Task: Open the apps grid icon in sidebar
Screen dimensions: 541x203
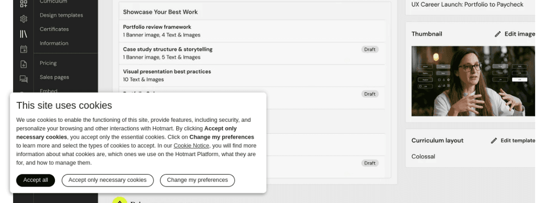Action: tap(23, 4)
